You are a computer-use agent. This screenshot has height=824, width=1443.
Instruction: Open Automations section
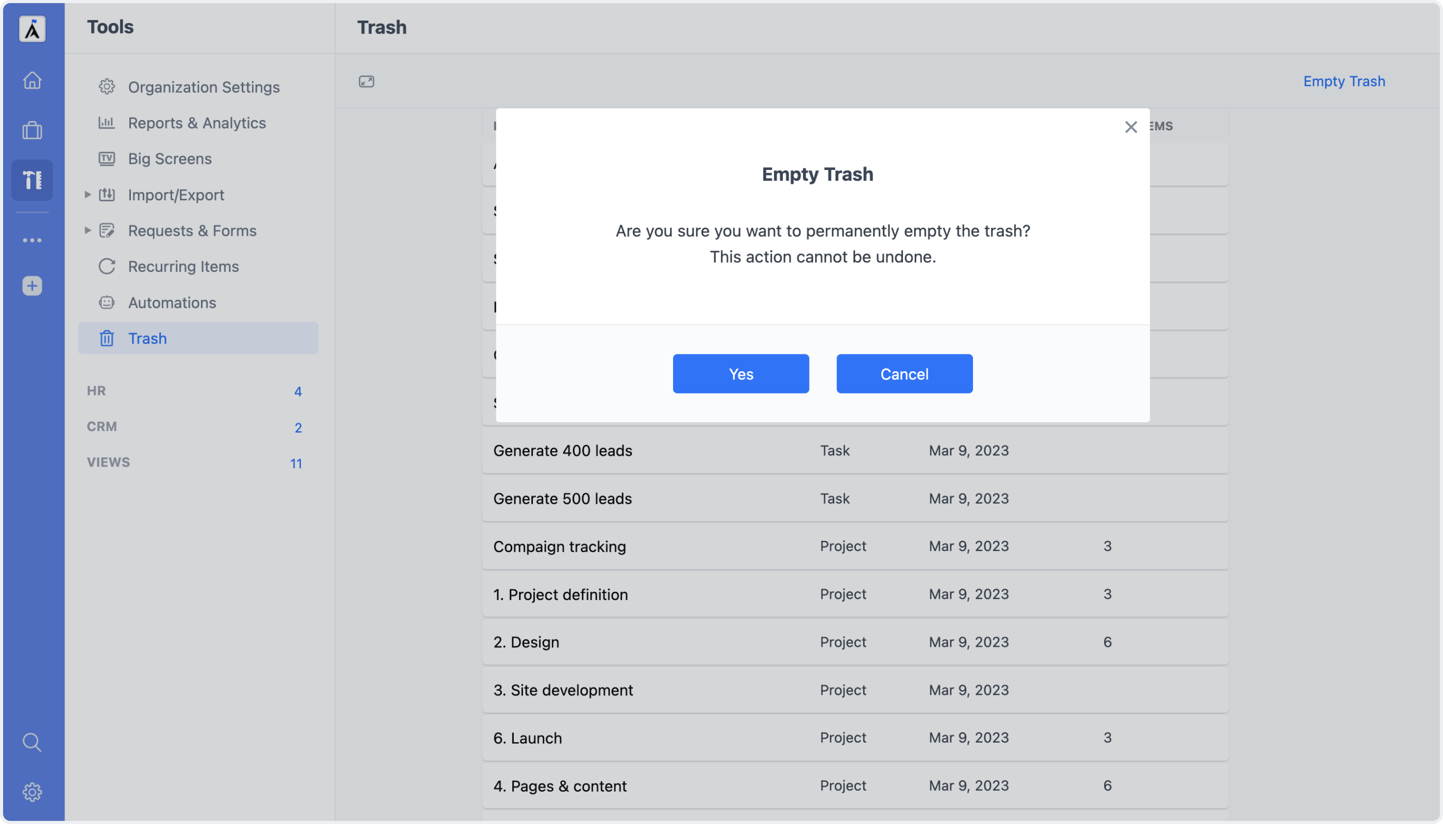tap(172, 302)
